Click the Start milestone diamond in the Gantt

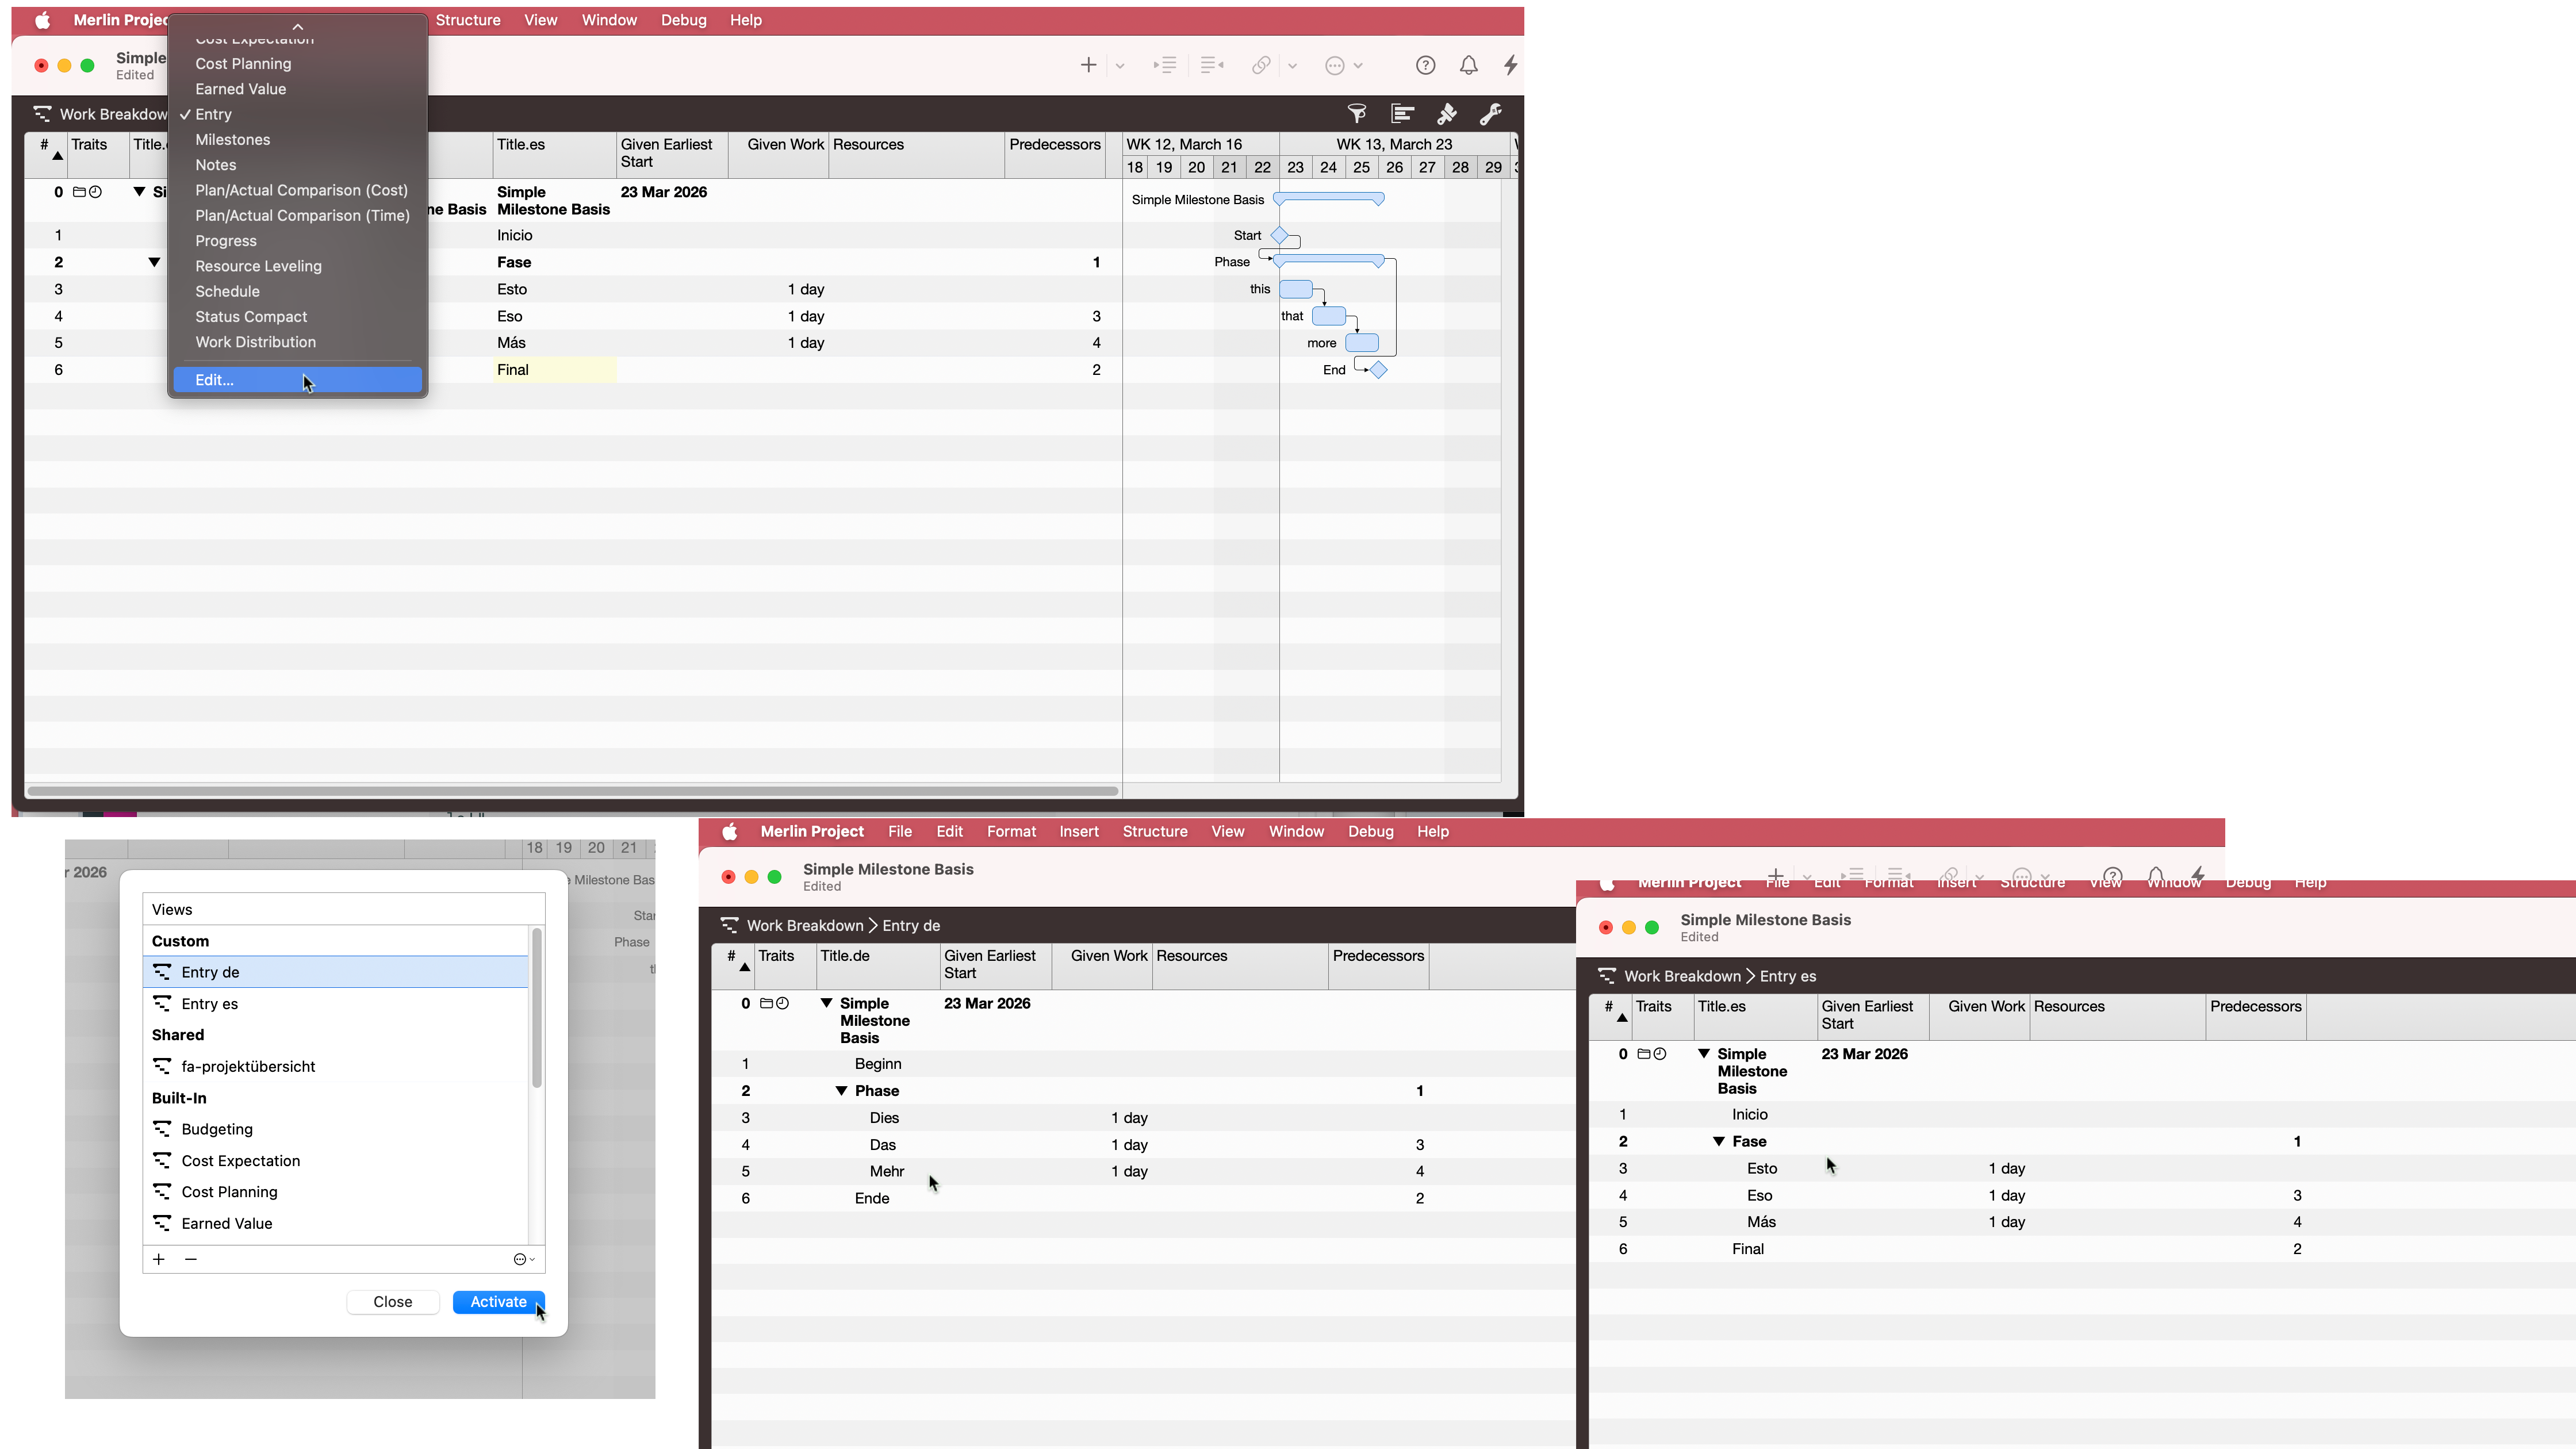point(1279,235)
